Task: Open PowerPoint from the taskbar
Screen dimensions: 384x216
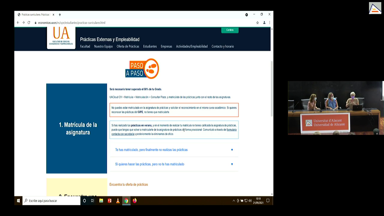Action: tap(109, 201)
